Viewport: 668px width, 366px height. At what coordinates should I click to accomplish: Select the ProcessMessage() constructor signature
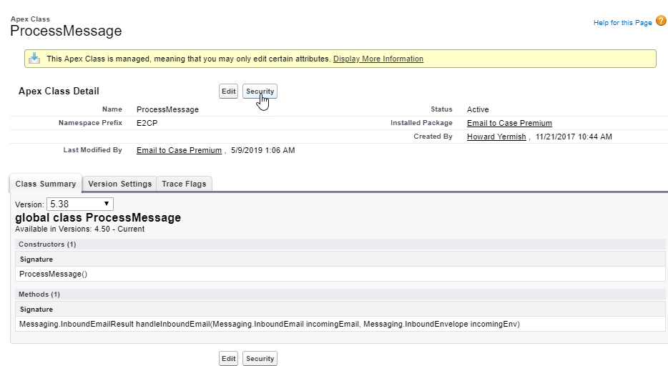coord(53,274)
